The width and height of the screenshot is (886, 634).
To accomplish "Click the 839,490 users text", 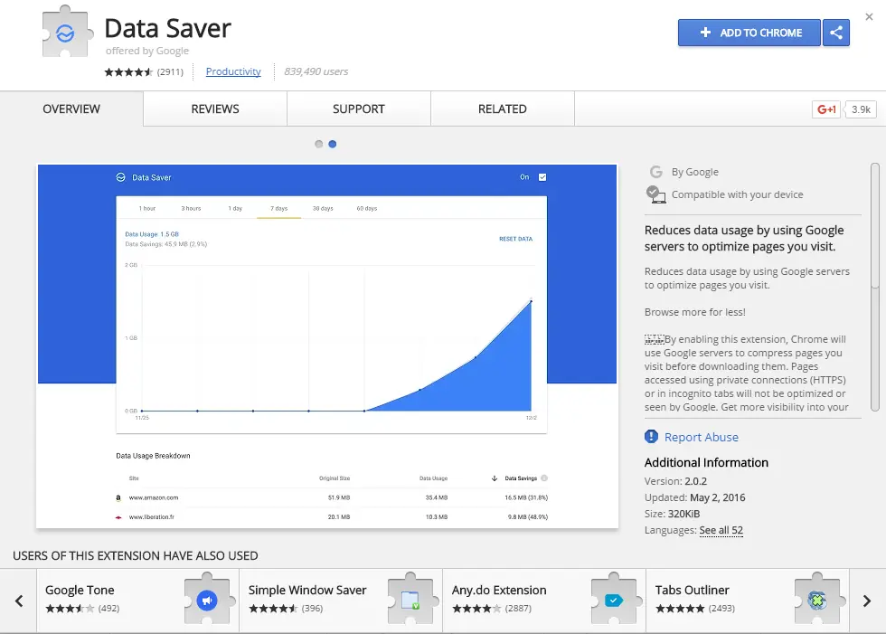I will (316, 71).
